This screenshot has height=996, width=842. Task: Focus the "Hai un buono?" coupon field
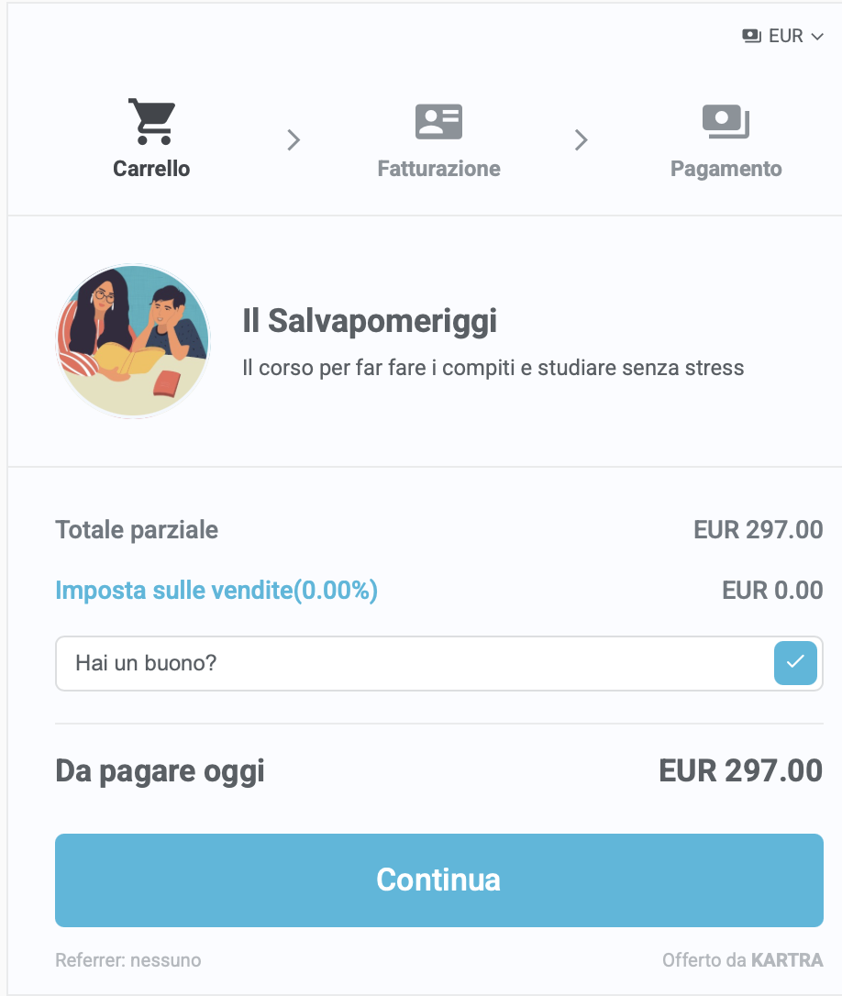pos(413,662)
